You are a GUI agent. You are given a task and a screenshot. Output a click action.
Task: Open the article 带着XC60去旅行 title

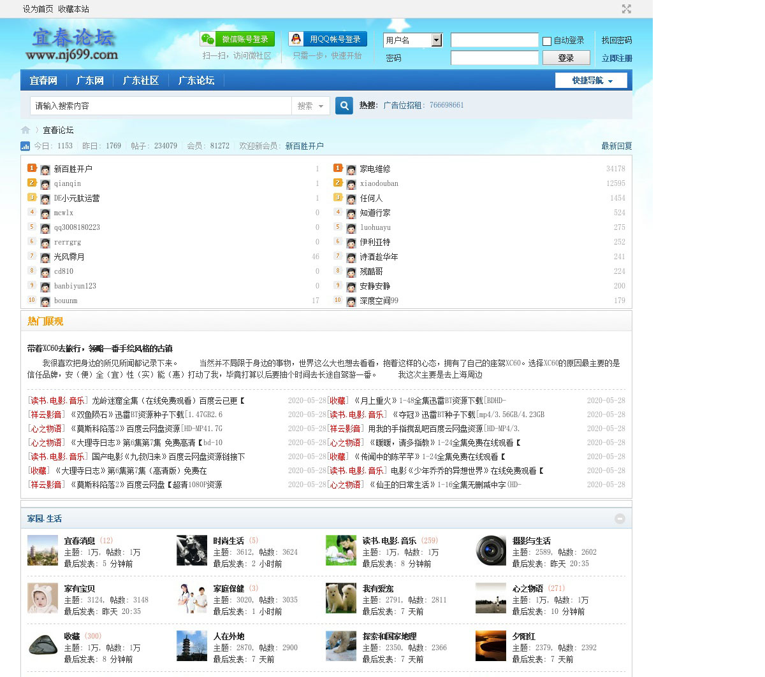point(99,348)
